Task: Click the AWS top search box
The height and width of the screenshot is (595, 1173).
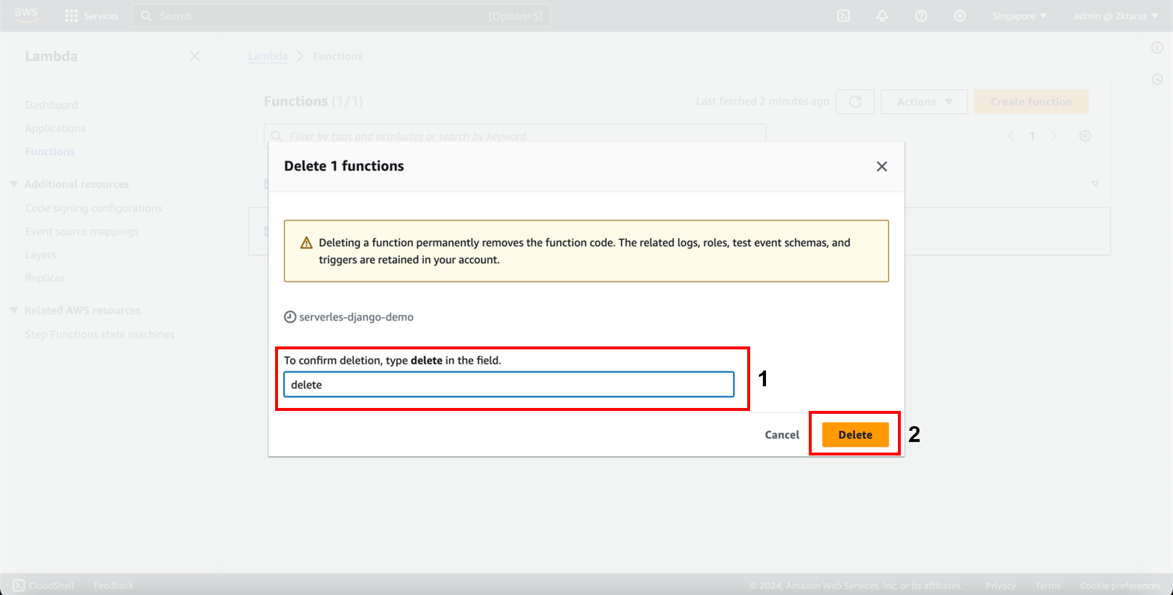Action: pyautogui.click(x=341, y=16)
